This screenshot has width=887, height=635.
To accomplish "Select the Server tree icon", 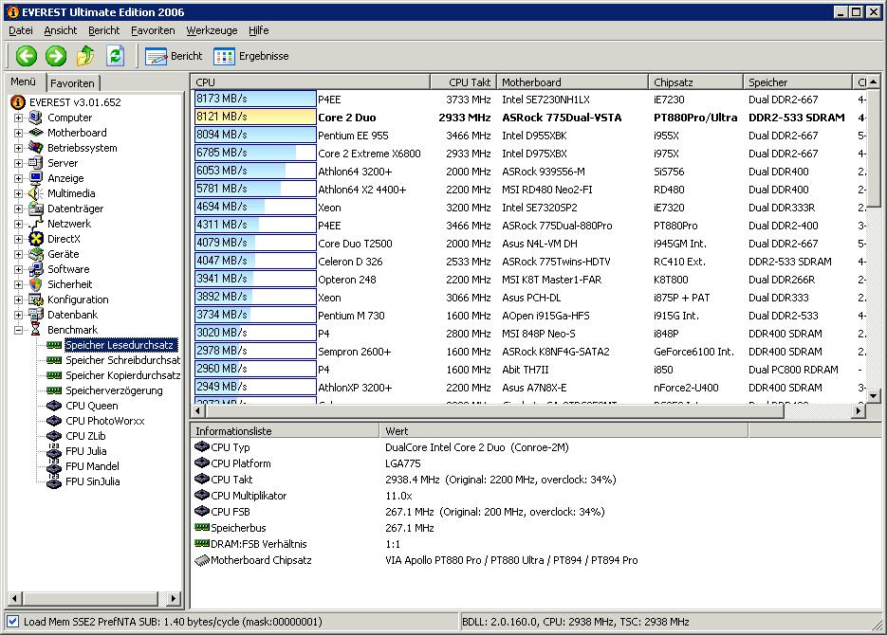I will pyautogui.click(x=36, y=163).
